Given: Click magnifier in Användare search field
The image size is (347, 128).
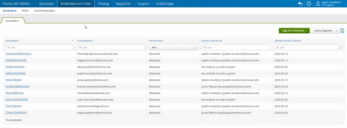Looking at the screenshot, I should [9, 47].
